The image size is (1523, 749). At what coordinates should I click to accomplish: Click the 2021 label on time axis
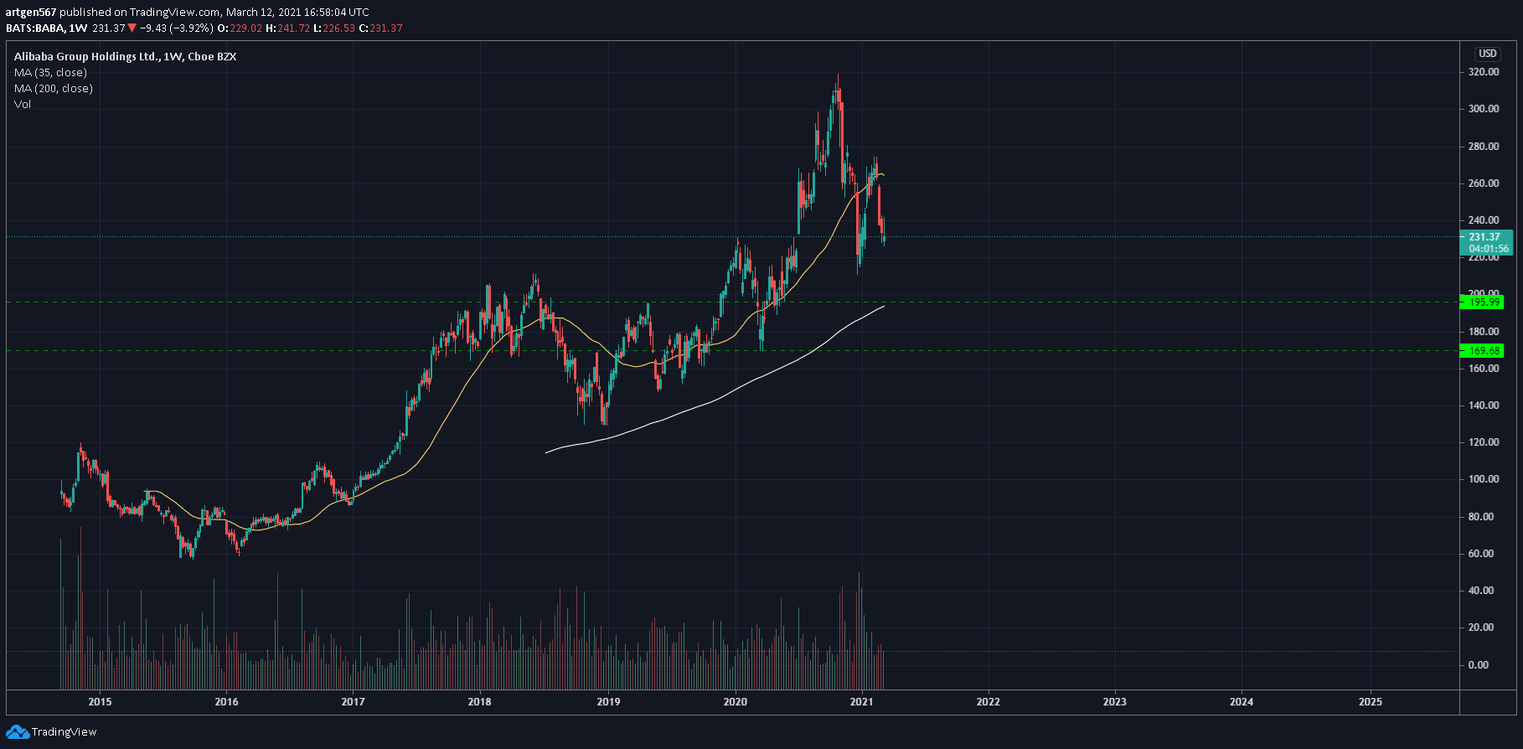click(861, 702)
